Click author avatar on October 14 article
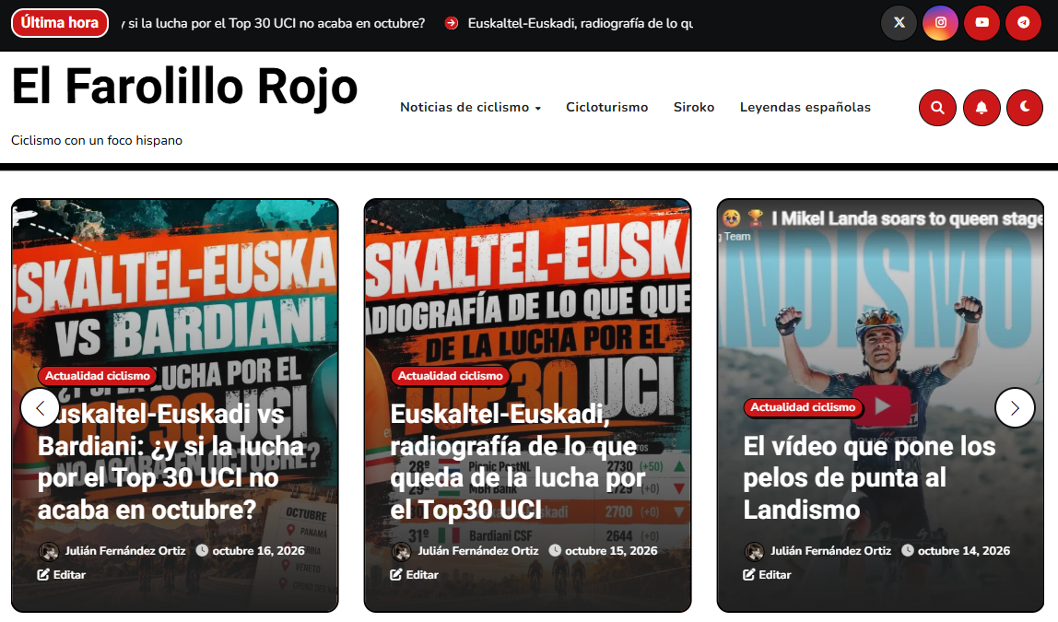The image size is (1058, 622). [x=755, y=551]
